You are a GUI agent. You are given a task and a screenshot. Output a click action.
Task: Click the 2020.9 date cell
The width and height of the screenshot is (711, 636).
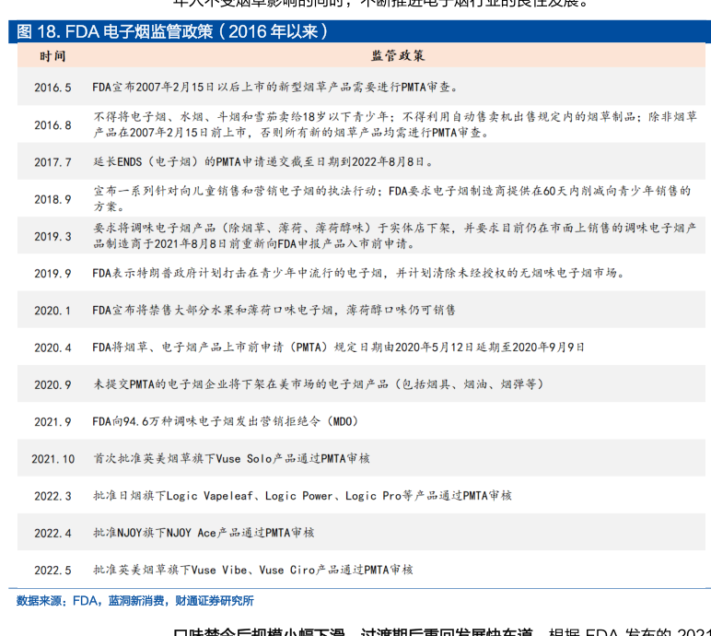[52, 384]
